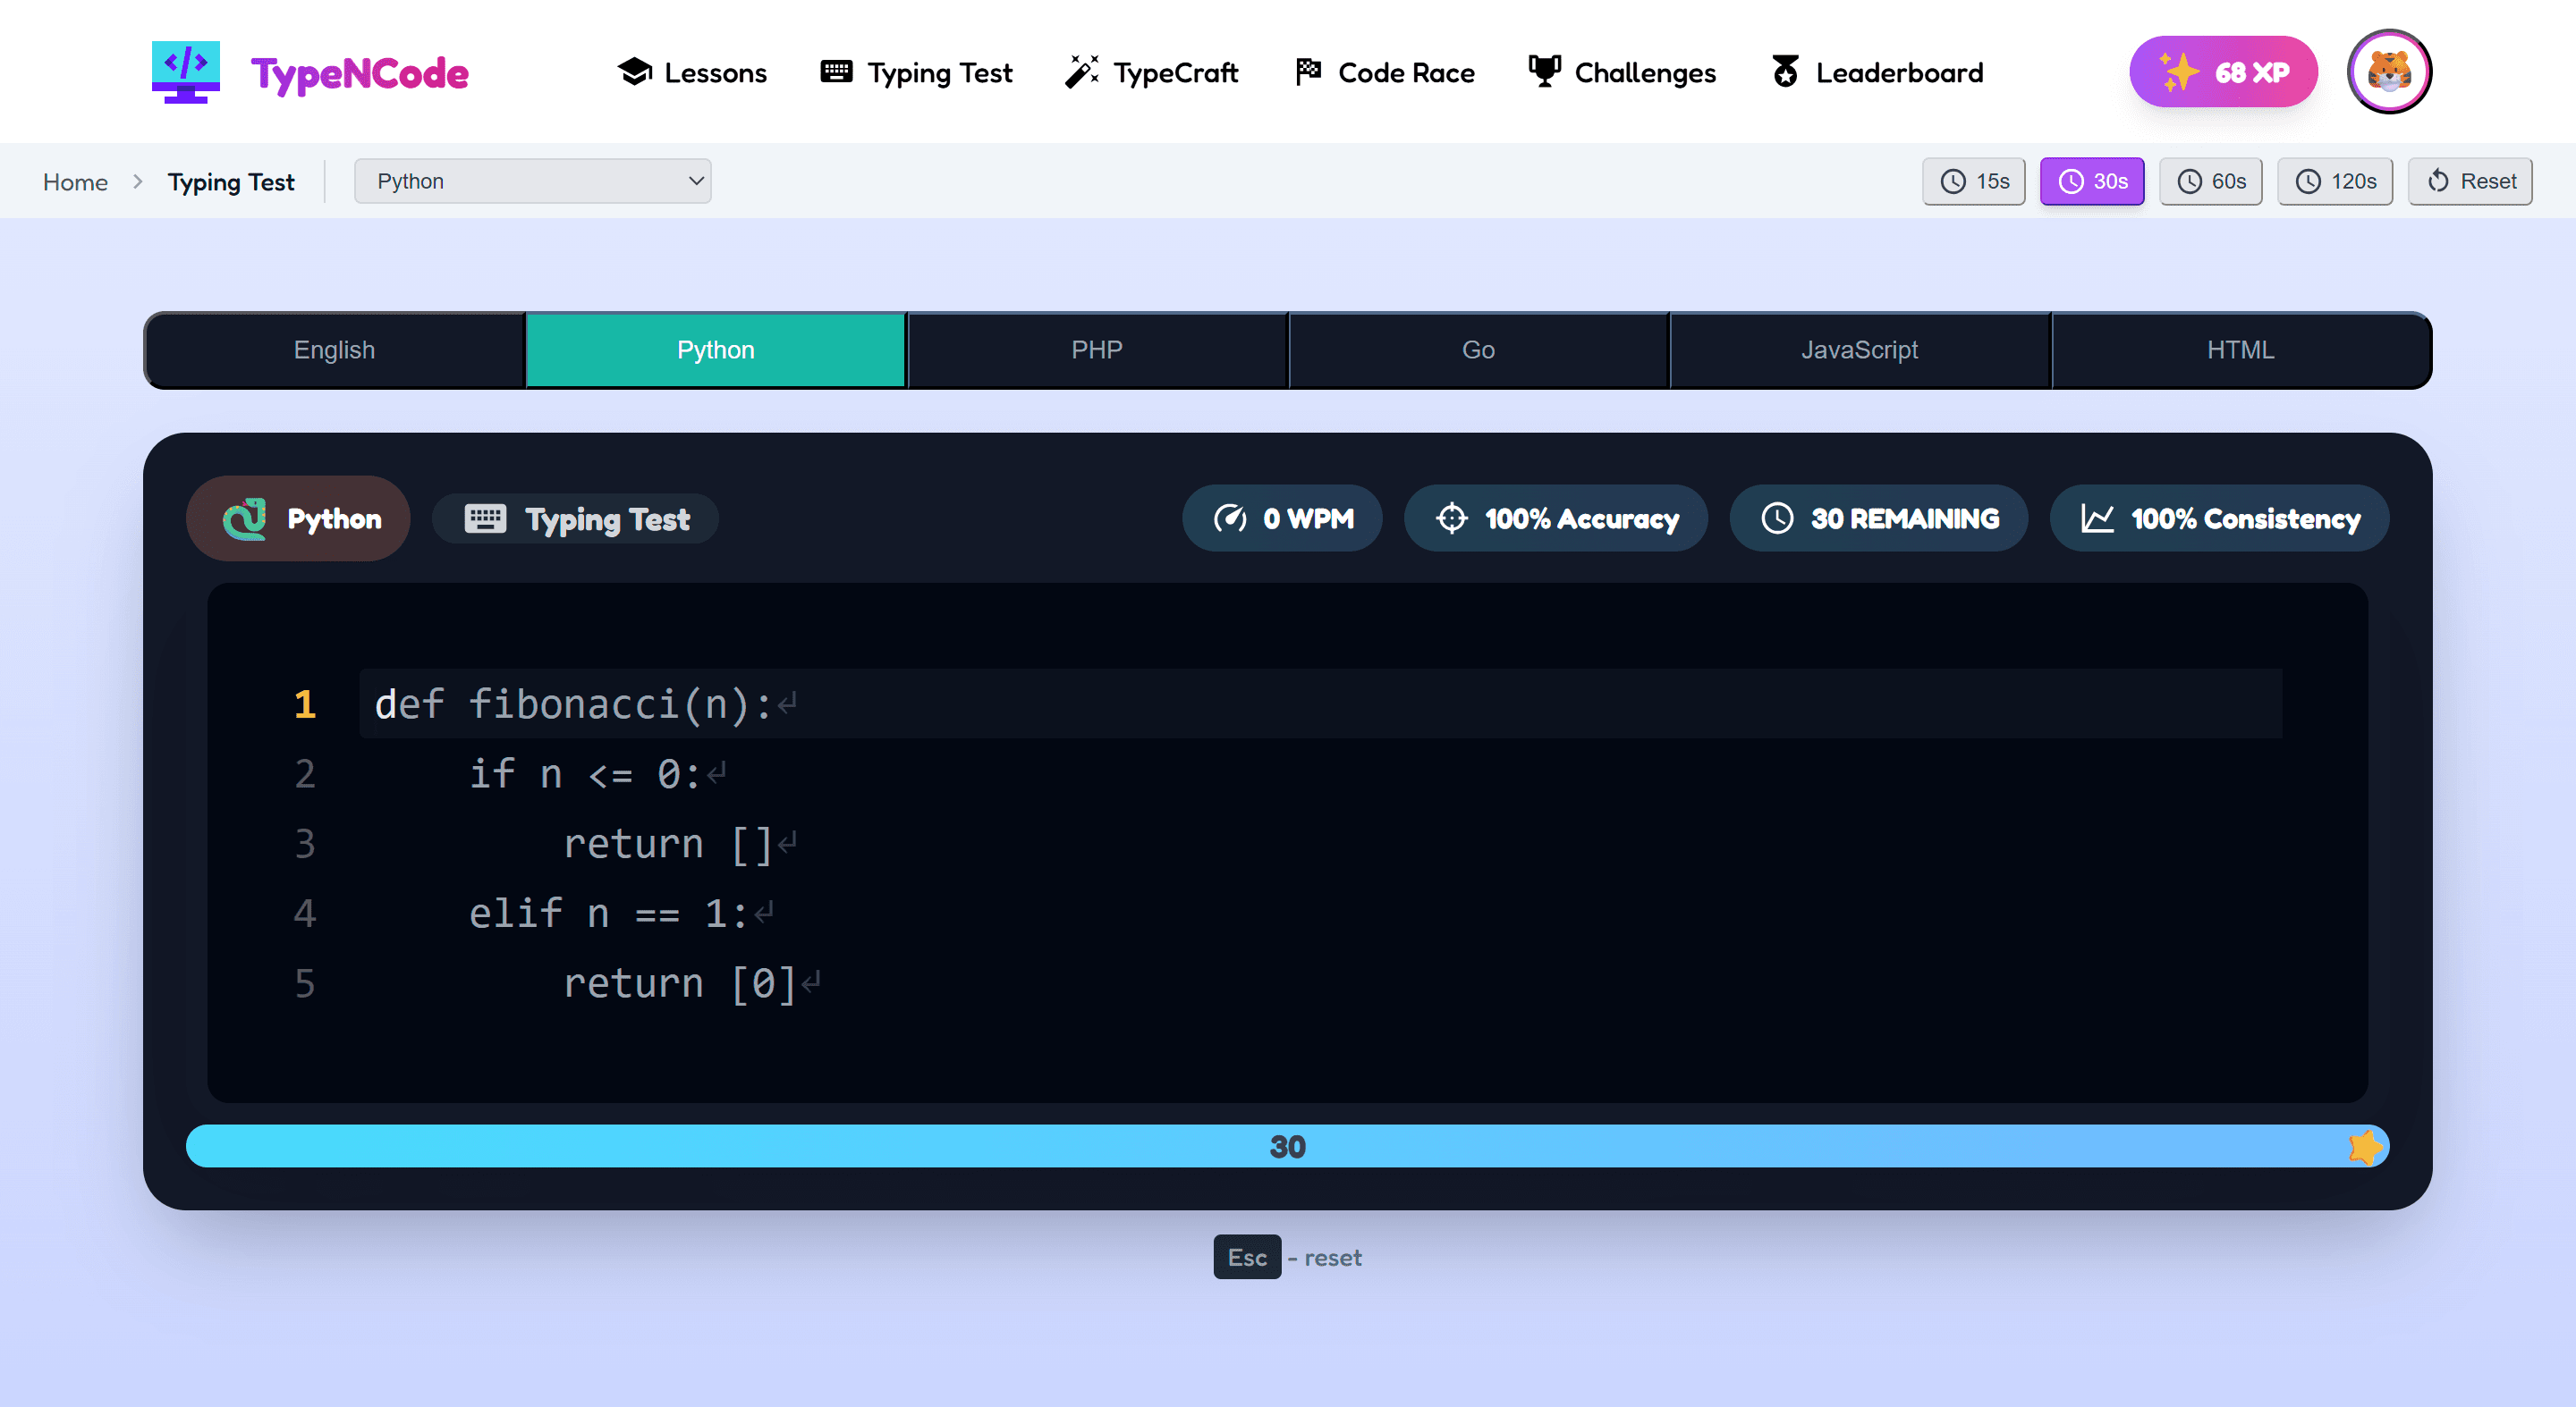Switch timer duration to 60s
2576x1407 pixels.
coord(2211,181)
